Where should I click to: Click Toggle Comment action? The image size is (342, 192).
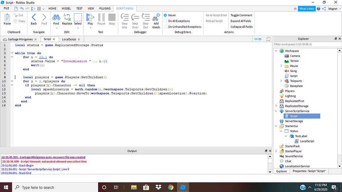click(x=241, y=15)
